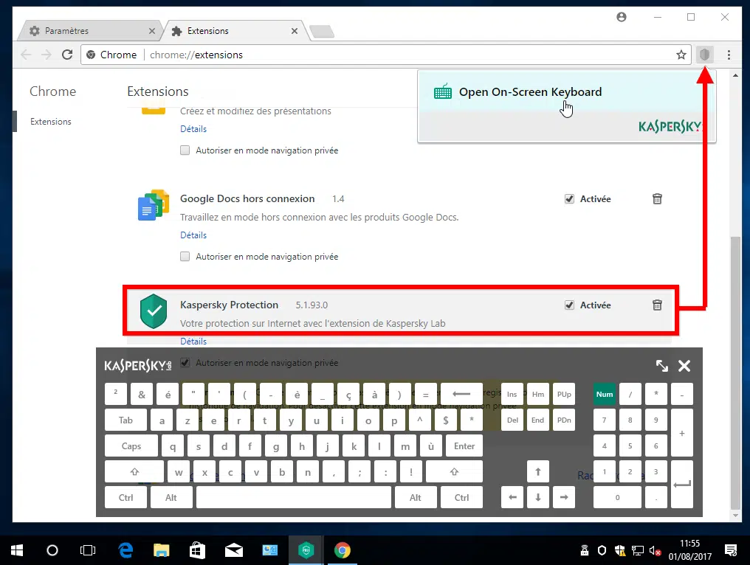Screen dimensions: 750x565
Task: Launch Microsoft Edge from the taskbar
Action: (125, 551)
